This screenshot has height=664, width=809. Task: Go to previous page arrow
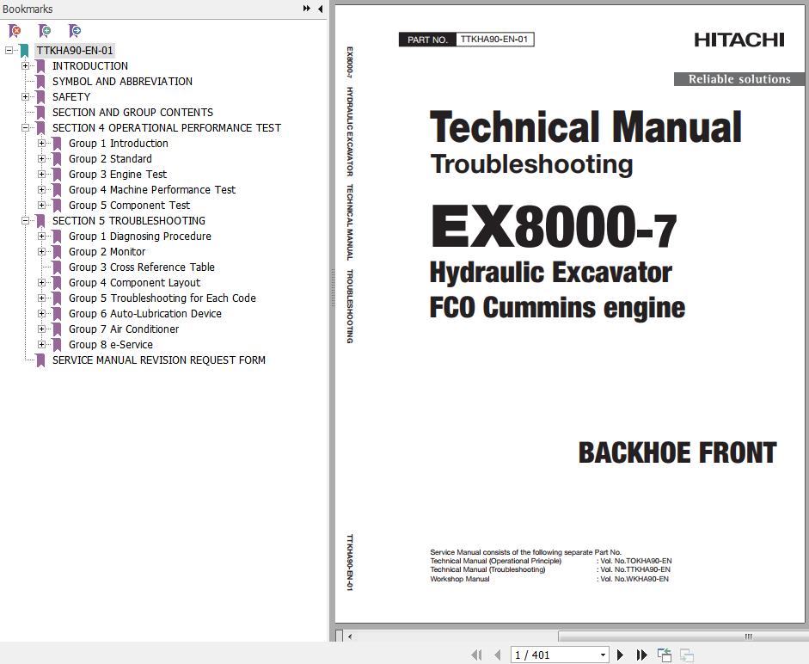click(x=498, y=655)
